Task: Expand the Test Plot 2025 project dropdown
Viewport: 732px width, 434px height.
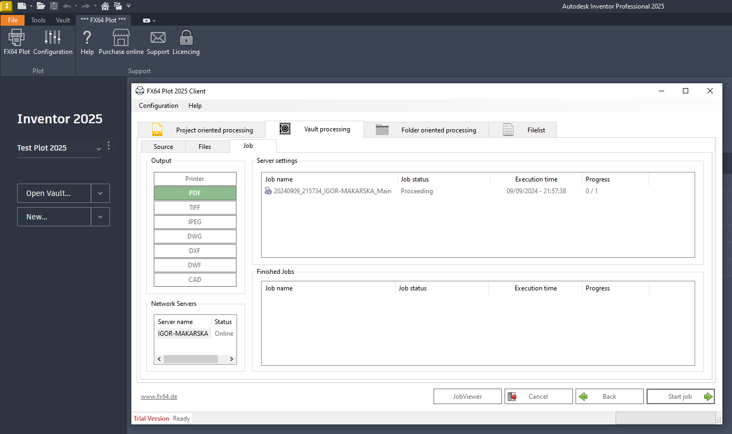Action: pyautogui.click(x=98, y=148)
